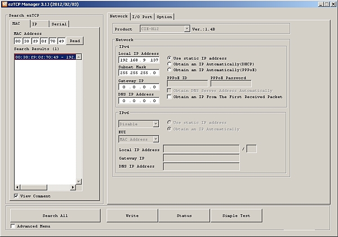Click the MAC address octet field f9
338x237 pixels.
tap(35, 41)
